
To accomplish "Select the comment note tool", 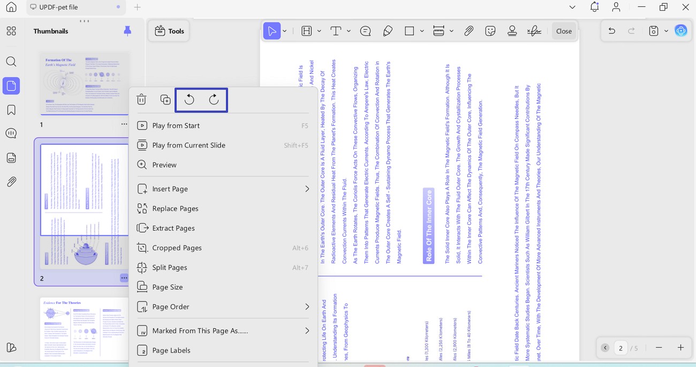I will click(x=366, y=31).
